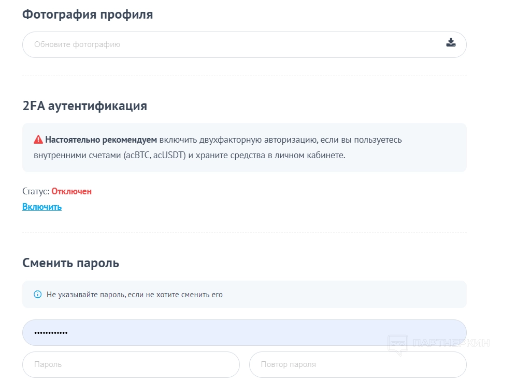Focus the Повтор пароля input field
516x383 pixels.
pos(357,364)
